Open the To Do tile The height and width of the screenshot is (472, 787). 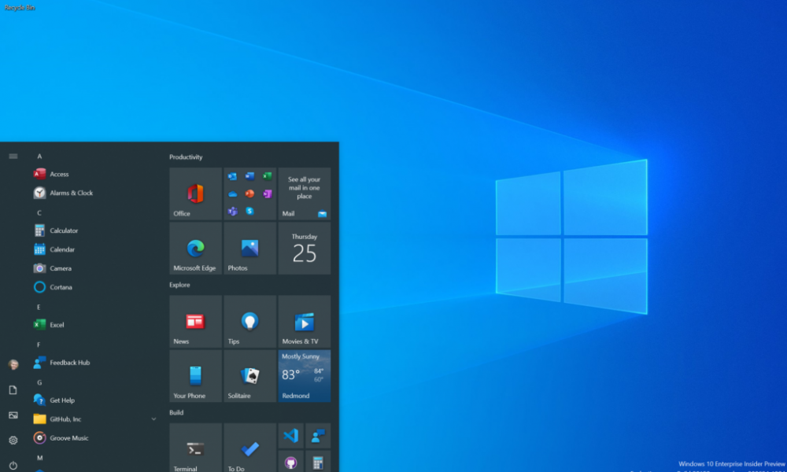(250, 448)
